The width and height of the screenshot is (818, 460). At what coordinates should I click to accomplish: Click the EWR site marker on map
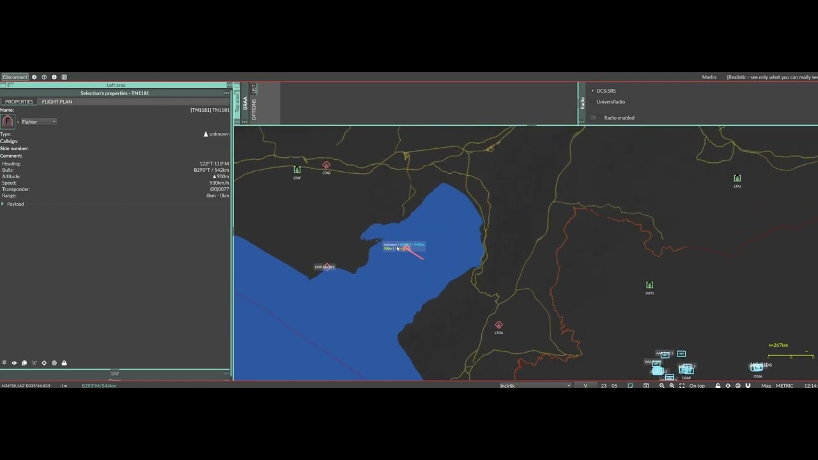[327, 267]
